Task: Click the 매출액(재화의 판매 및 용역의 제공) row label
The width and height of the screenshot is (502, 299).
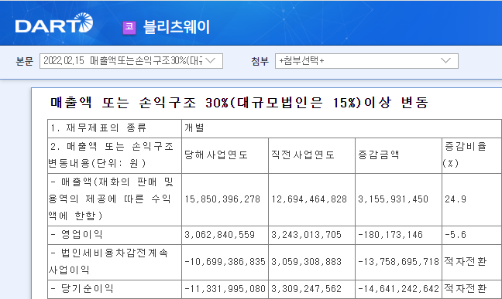Action: [x=115, y=199]
